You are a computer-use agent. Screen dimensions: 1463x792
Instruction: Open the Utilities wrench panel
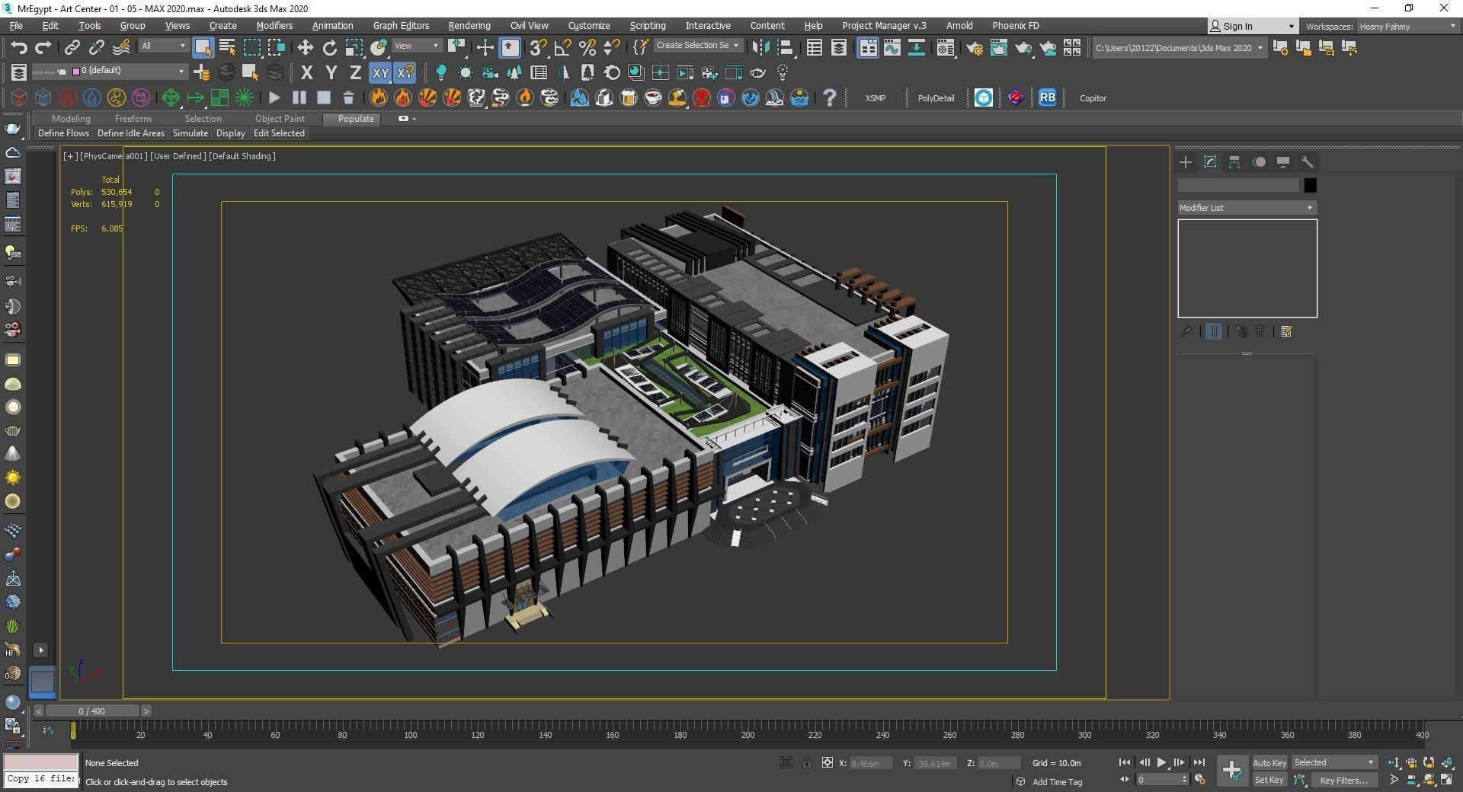(1308, 162)
